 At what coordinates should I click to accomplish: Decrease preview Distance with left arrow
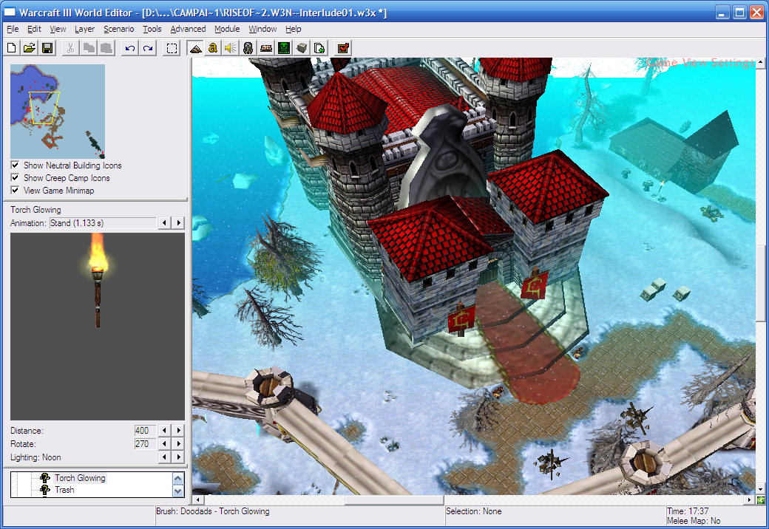click(x=164, y=431)
